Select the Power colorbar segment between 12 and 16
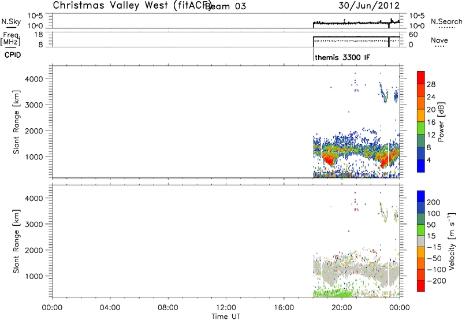The height and width of the screenshot is (320, 462). pos(421,128)
